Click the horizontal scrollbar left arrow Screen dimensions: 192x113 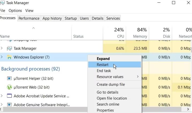click(1, 109)
